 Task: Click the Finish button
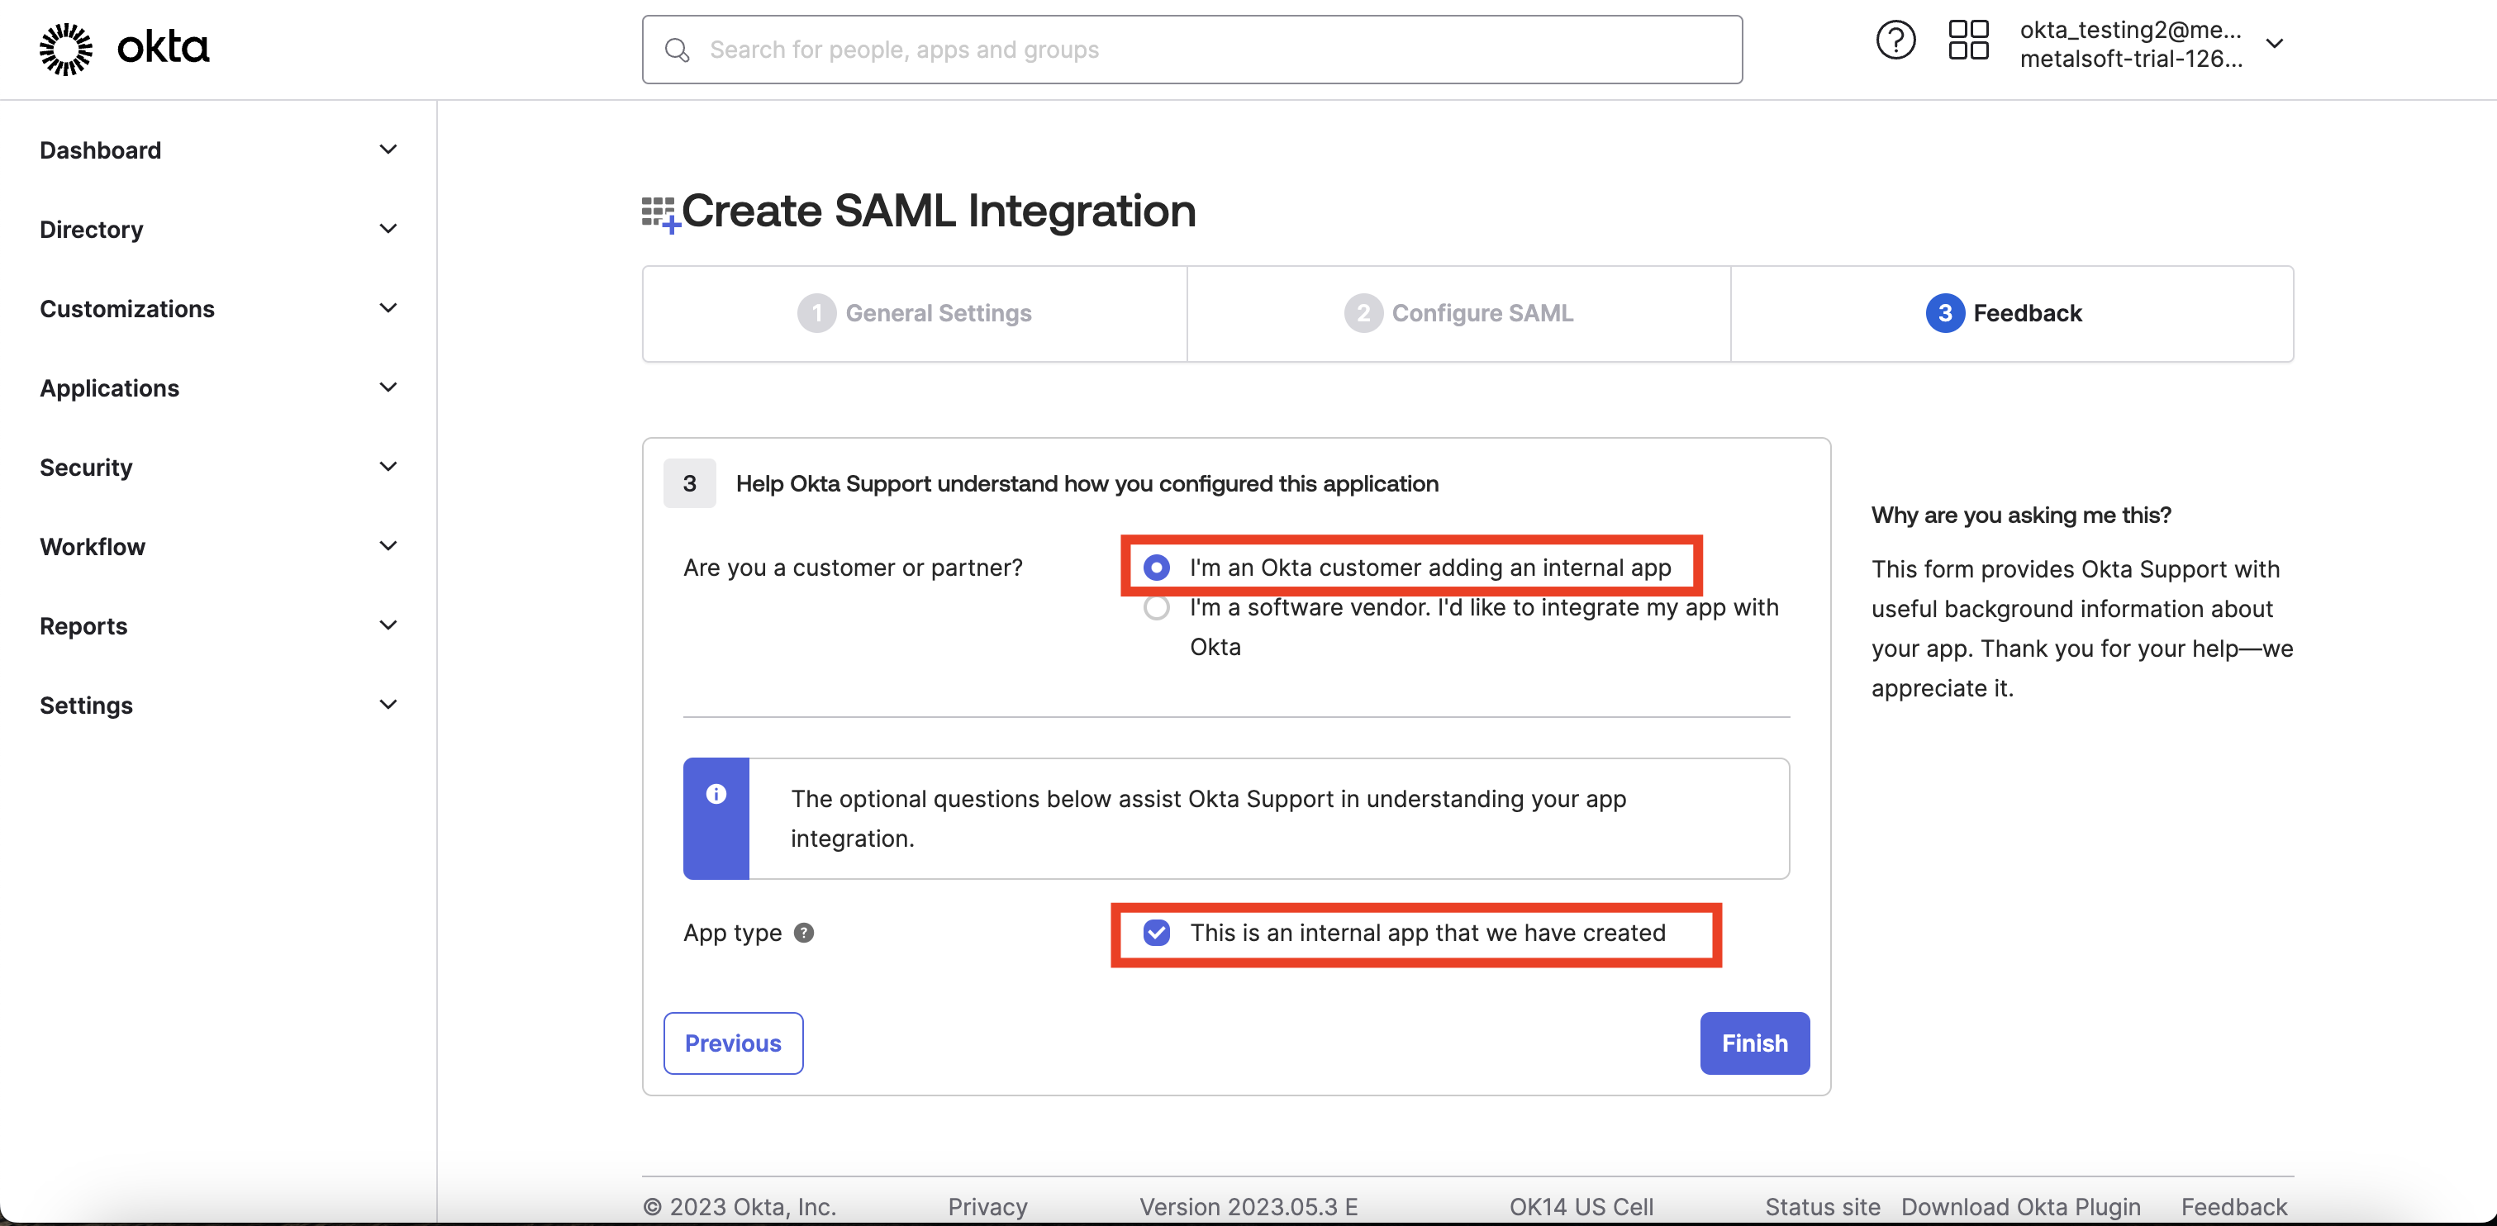click(1754, 1043)
